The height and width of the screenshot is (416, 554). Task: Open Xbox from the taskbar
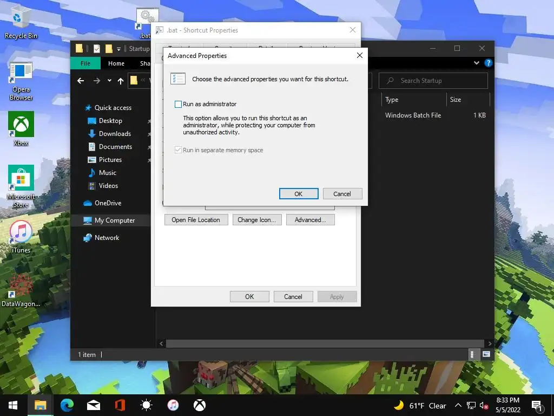[200, 405]
